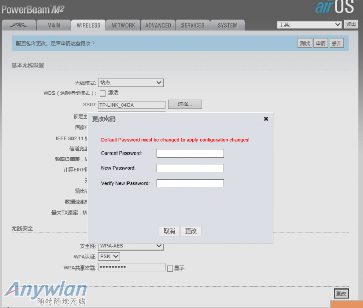The image size is (363, 308).
Task: Go to the ADVANCED tab
Action: (x=158, y=25)
